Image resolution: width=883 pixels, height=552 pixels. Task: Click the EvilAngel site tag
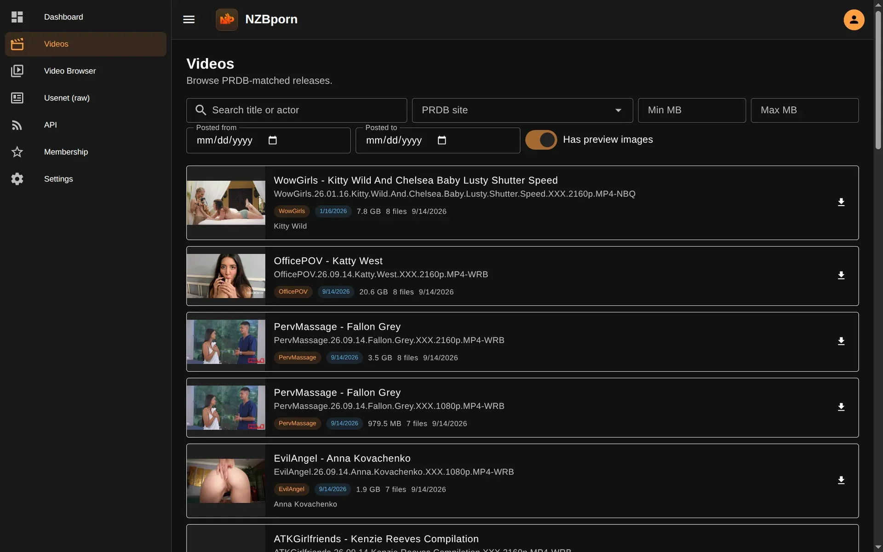[x=291, y=489]
